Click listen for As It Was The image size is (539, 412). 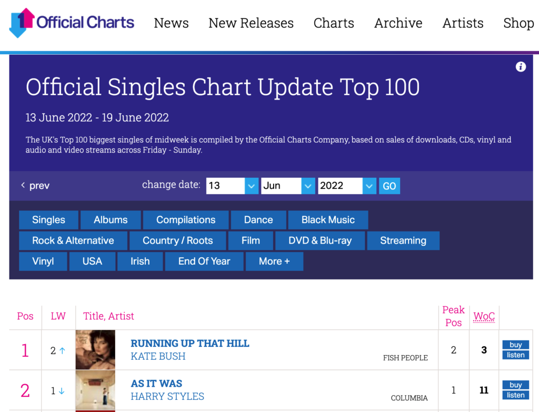[516, 395]
